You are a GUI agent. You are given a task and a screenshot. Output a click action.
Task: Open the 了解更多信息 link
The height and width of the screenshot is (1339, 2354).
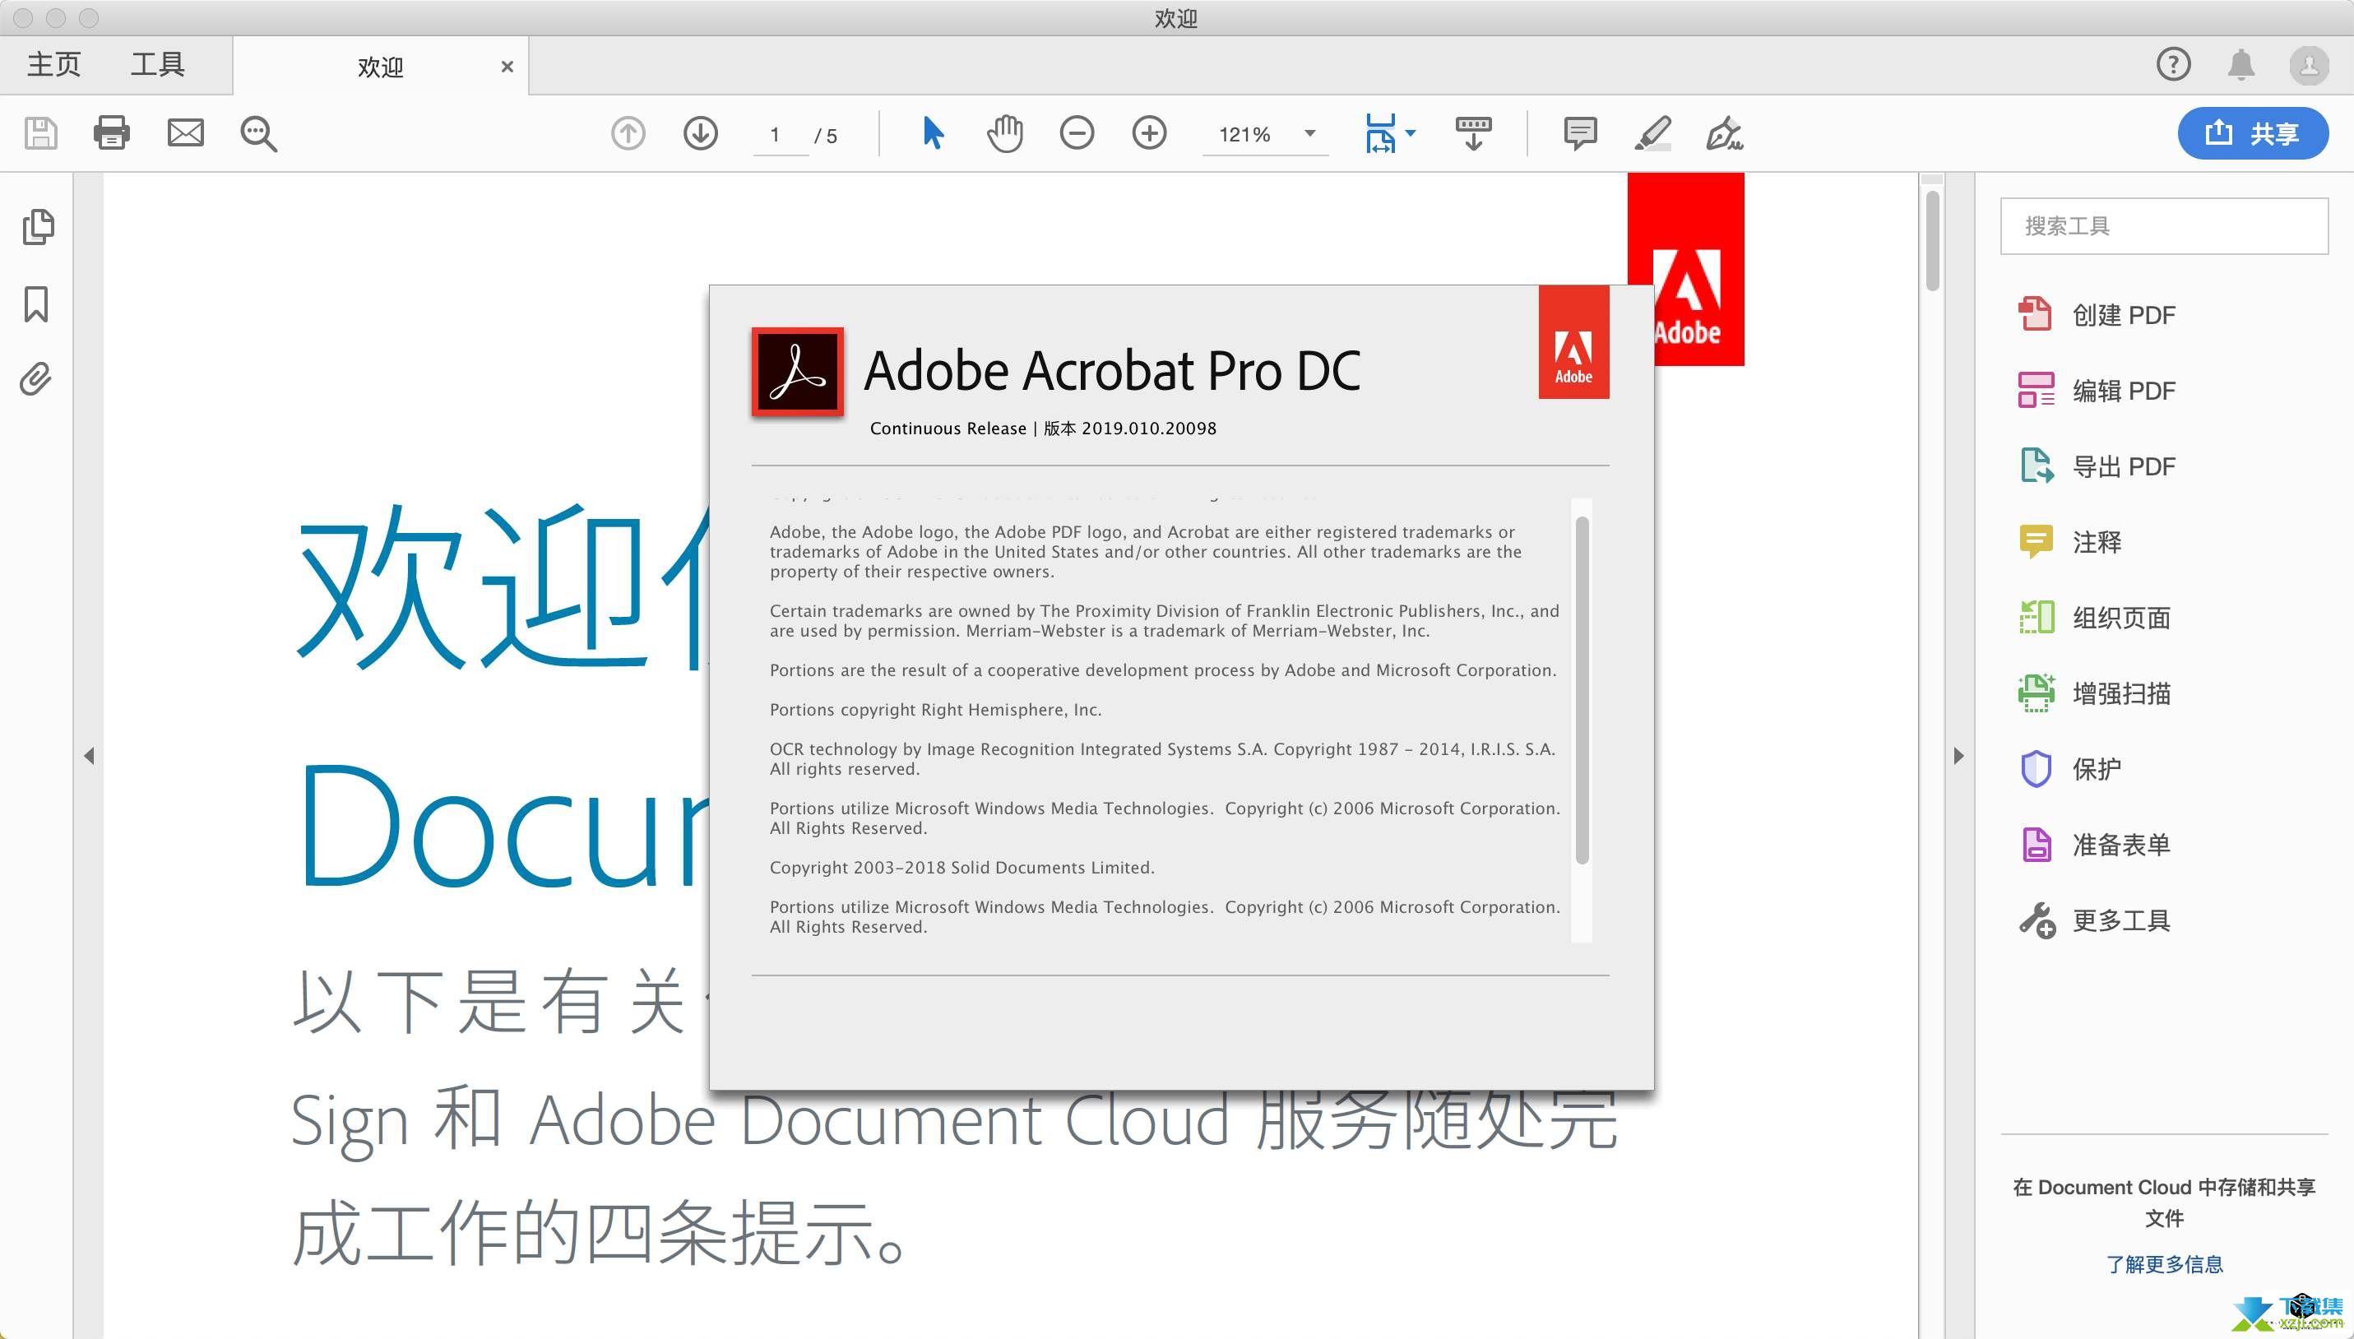pos(2164,1263)
